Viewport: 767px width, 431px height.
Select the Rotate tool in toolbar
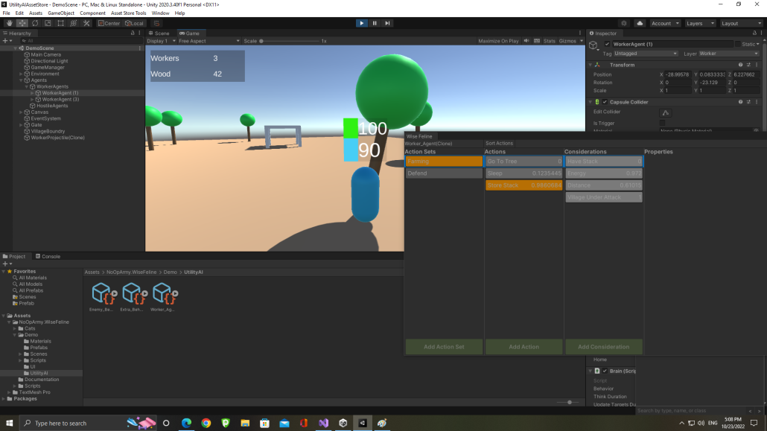(x=35, y=23)
